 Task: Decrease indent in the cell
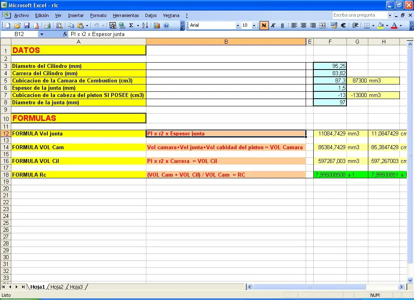tap(355, 25)
